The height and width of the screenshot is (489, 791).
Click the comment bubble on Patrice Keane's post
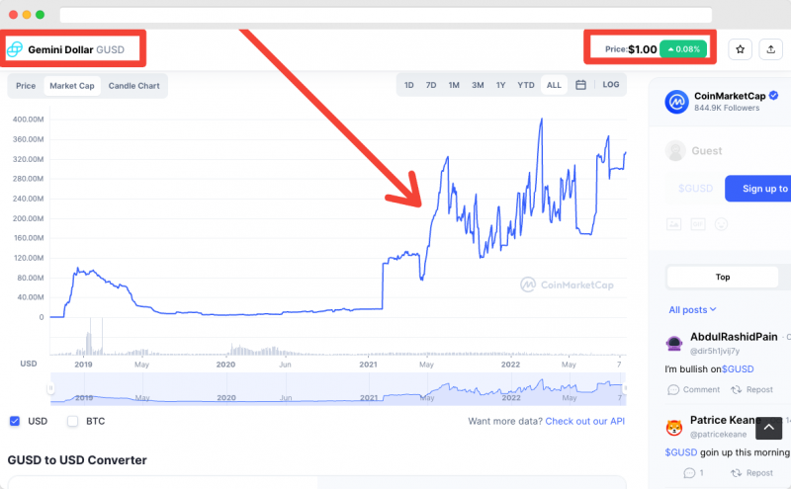(x=689, y=473)
